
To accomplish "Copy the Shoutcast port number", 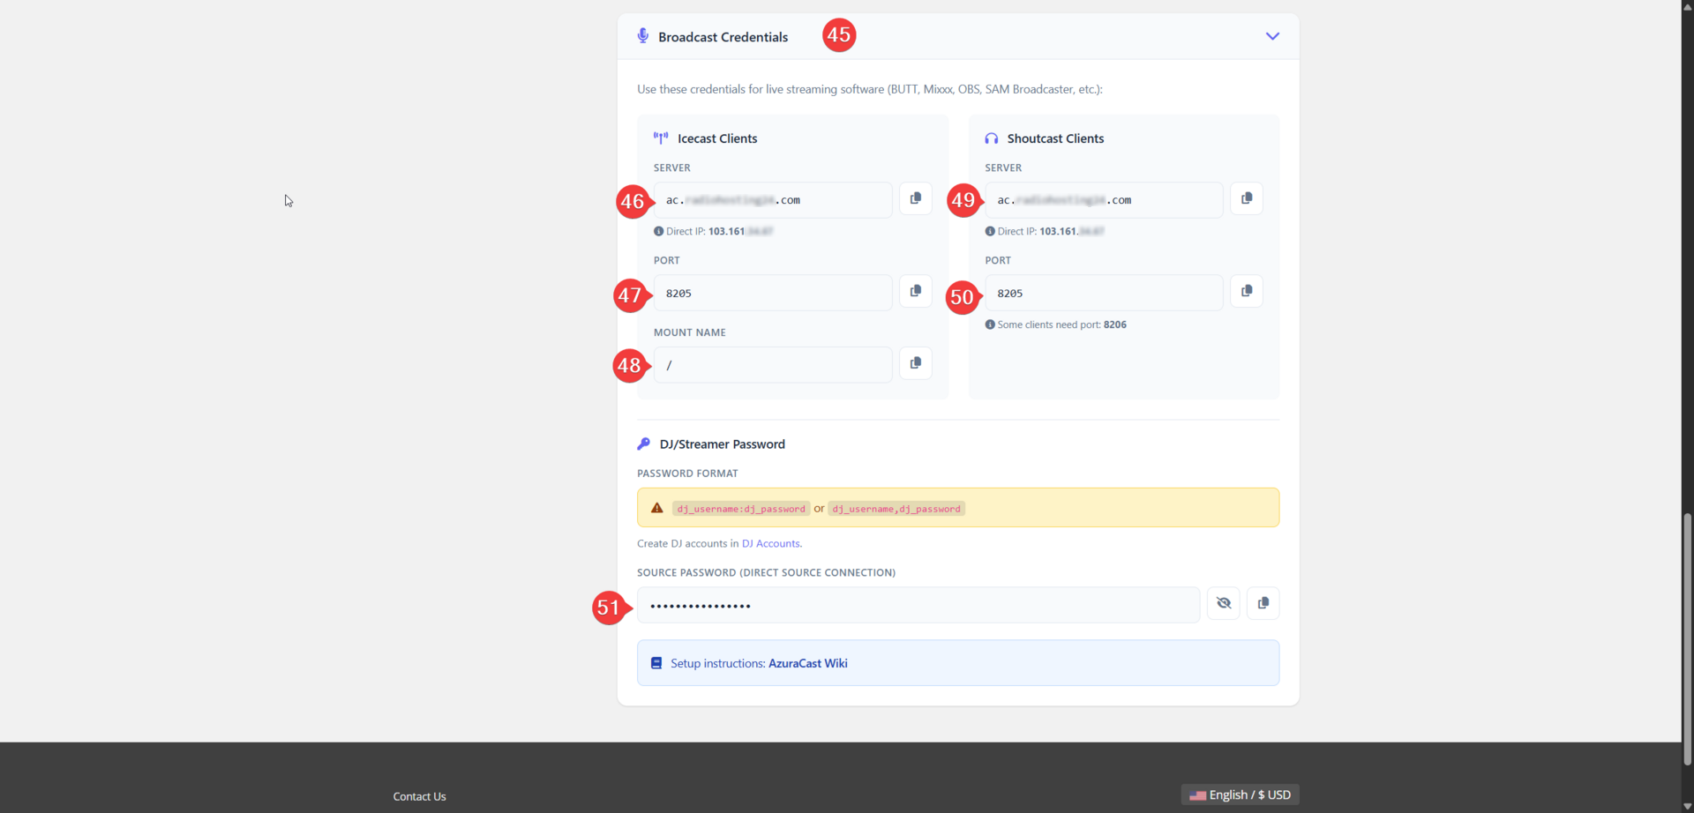I will click(1246, 292).
